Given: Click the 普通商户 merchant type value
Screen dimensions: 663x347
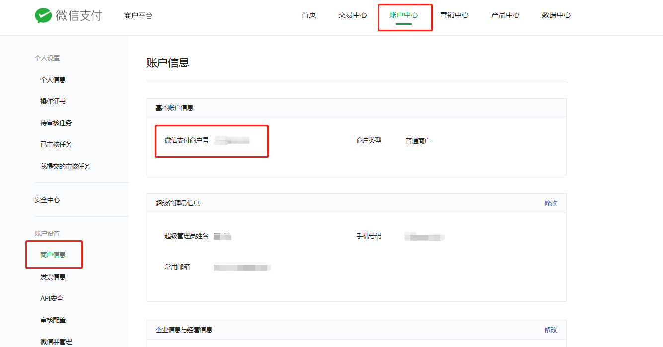Looking at the screenshot, I should point(418,141).
